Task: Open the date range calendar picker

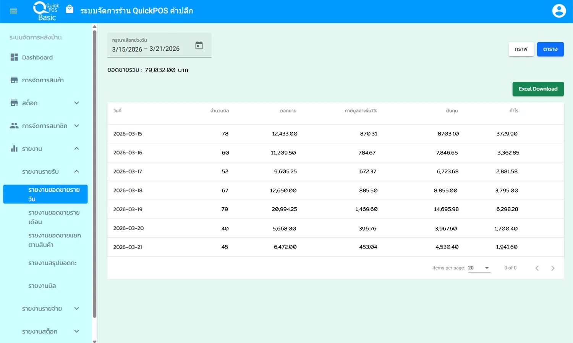Action: [x=199, y=45]
